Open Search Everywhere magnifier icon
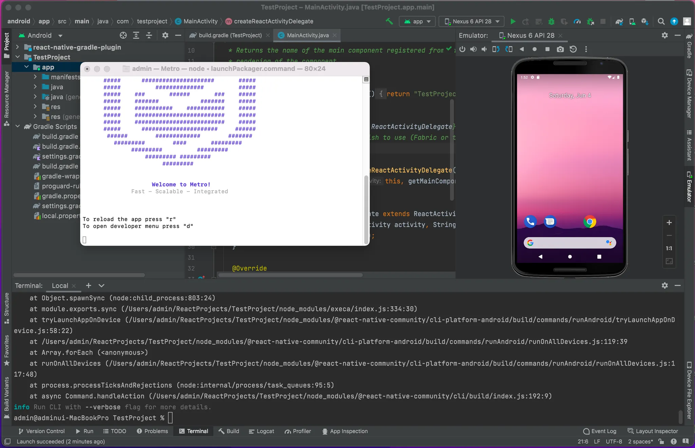695x448 pixels. [x=661, y=21]
